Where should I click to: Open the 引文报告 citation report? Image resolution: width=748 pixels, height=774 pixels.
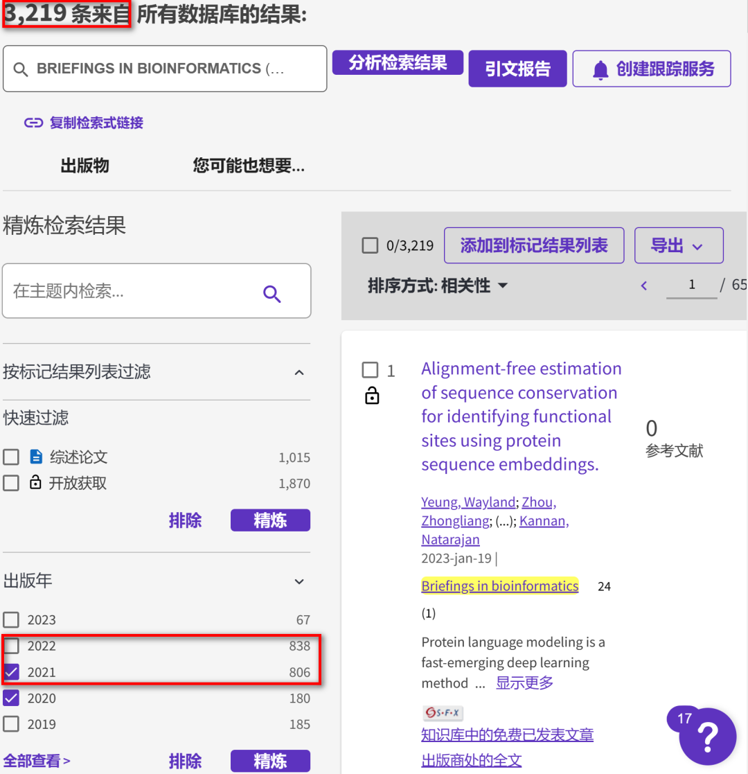coord(517,69)
